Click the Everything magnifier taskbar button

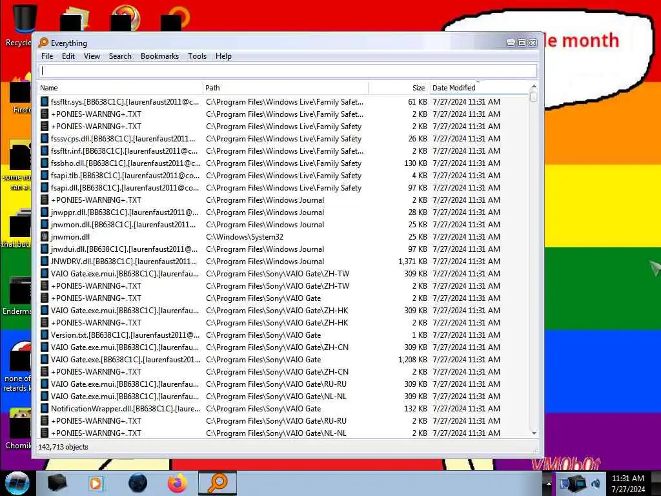[x=218, y=483]
